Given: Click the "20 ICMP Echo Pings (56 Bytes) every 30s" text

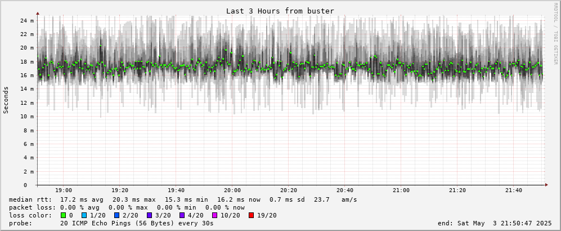Looking at the screenshot, I should (137, 224).
